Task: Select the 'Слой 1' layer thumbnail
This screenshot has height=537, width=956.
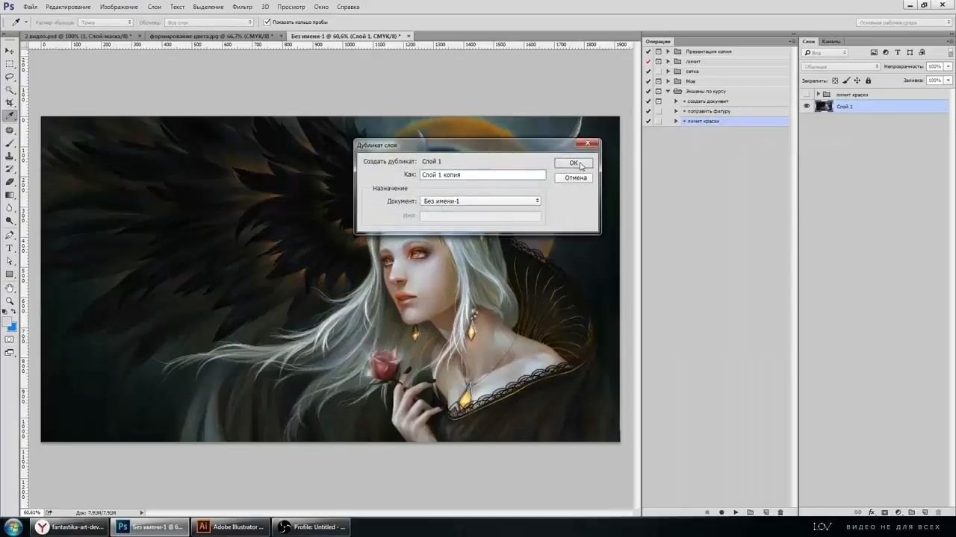Action: point(824,107)
